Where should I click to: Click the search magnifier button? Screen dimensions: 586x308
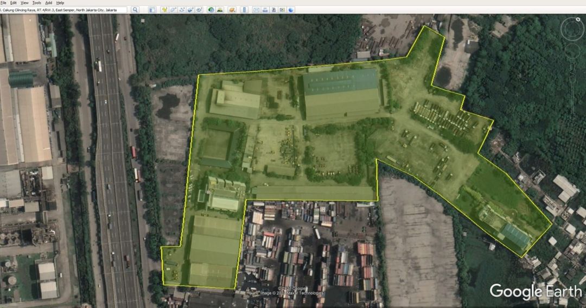tap(135, 10)
